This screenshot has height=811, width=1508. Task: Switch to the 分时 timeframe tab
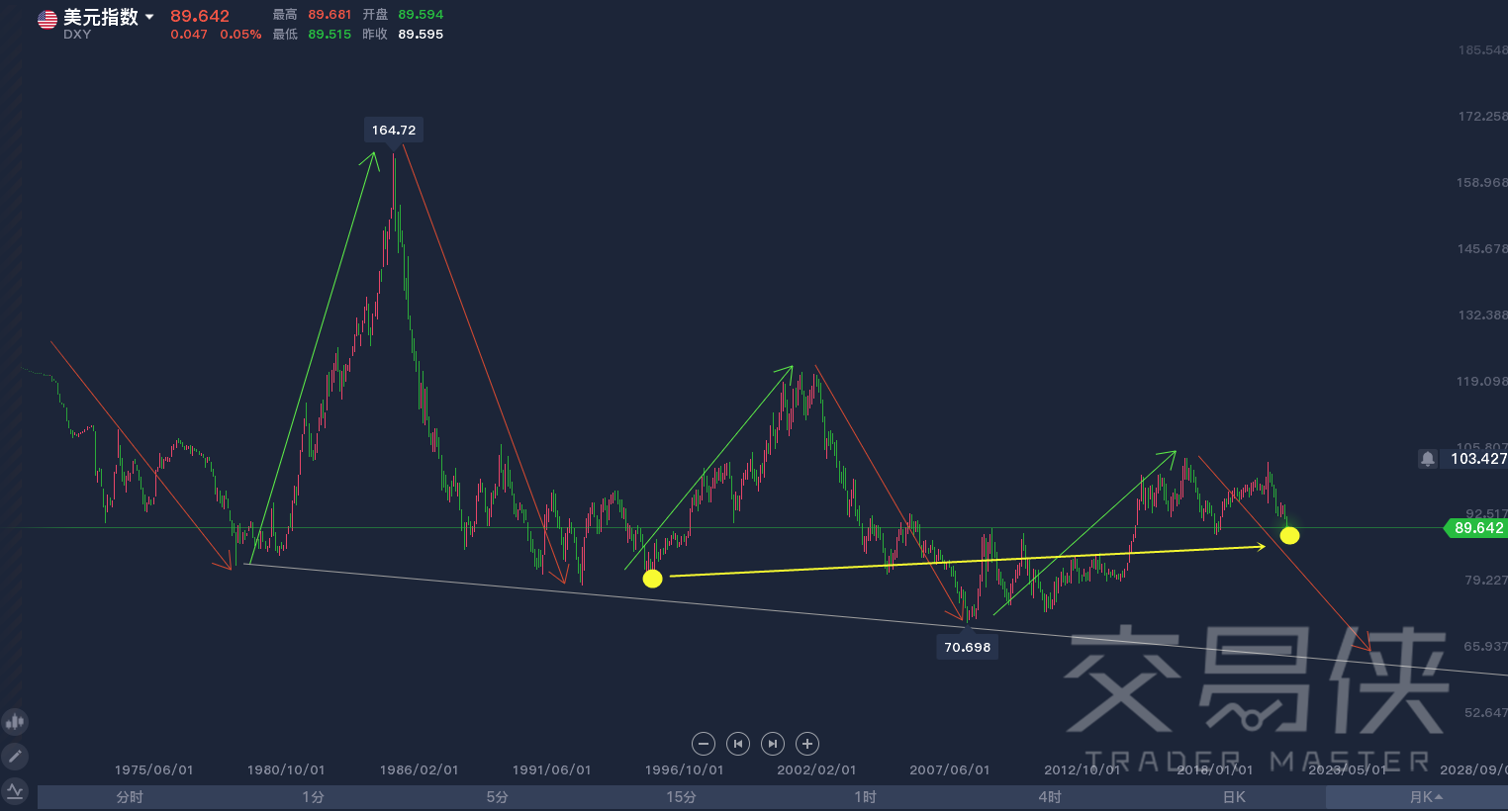click(x=130, y=797)
